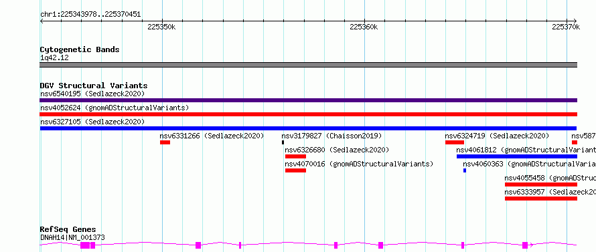Click the long blue nsv6327105 variant bar

point(308,128)
